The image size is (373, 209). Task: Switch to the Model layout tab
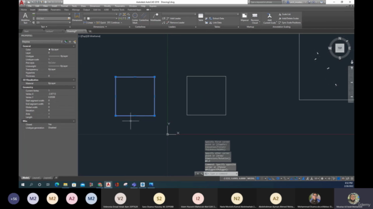26,178
